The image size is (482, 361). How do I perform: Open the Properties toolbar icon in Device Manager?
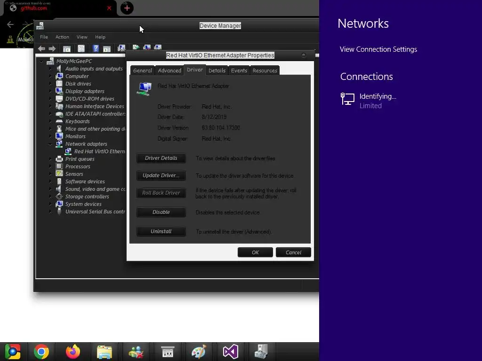pos(81,48)
